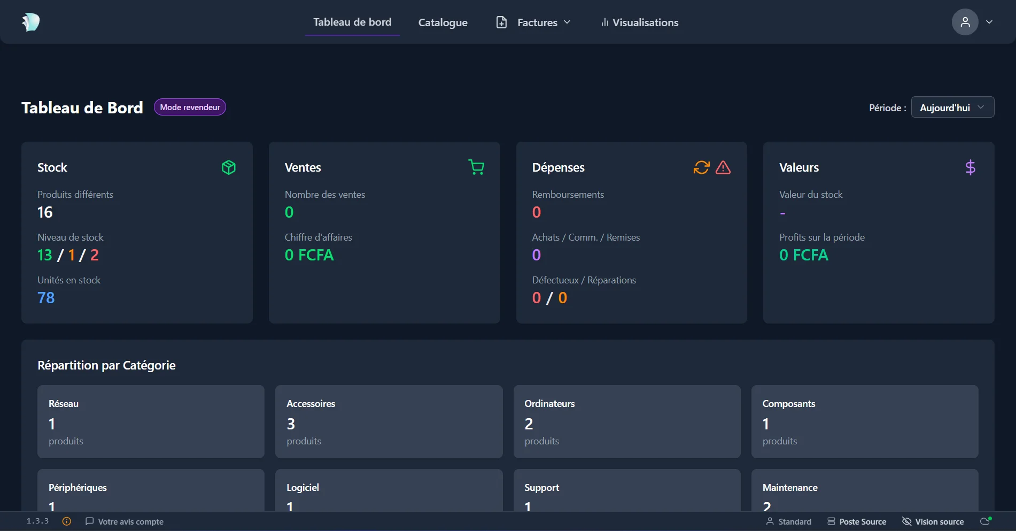Click the version number 1.3.3
The image size is (1016, 531).
click(x=37, y=521)
